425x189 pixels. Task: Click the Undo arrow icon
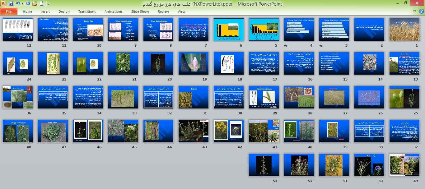pyautogui.click(x=18, y=4)
